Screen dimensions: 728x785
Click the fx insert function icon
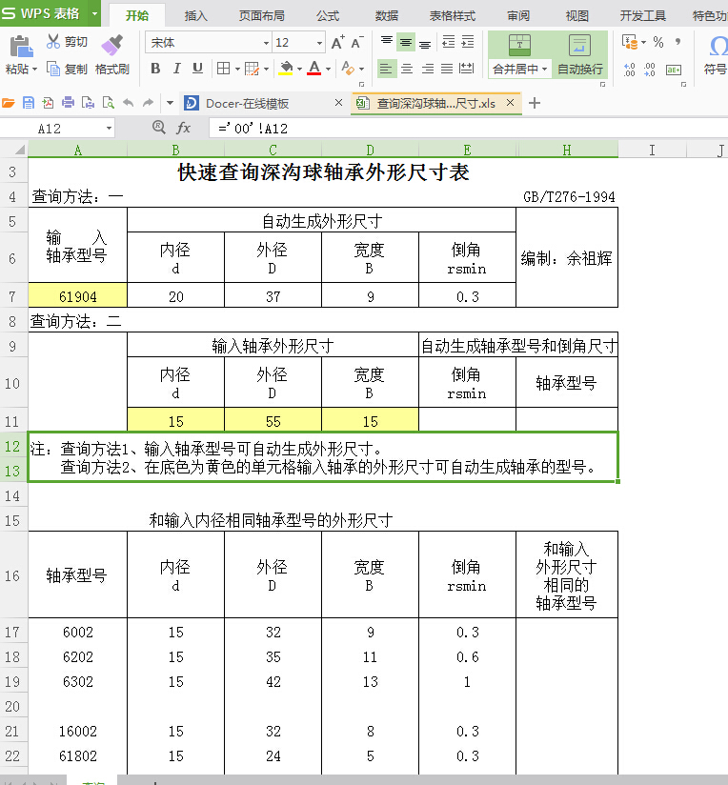point(184,129)
